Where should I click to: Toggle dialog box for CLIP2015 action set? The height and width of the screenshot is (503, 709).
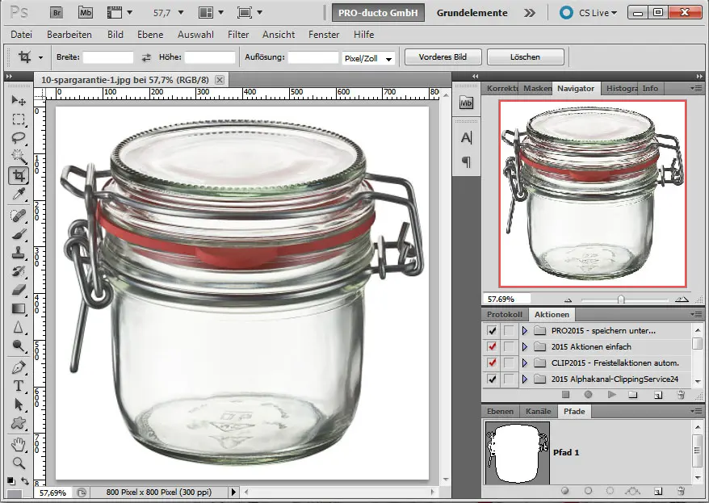pos(509,363)
